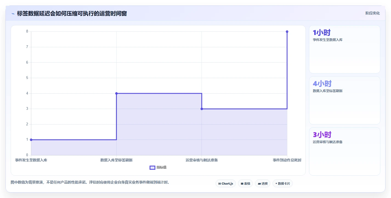
Task: Toggle the 指标值 legend swatch
Action: [152, 167]
